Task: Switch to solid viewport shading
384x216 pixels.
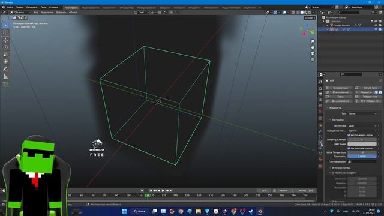Action: (x=302, y=12)
